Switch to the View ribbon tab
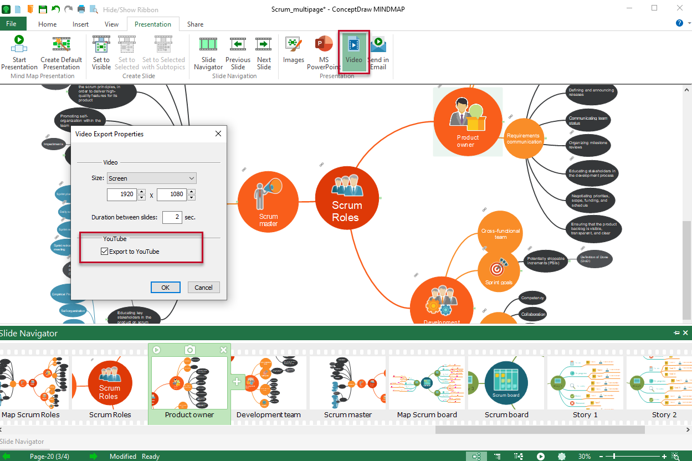This screenshot has width=692, height=461. point(111,24)
